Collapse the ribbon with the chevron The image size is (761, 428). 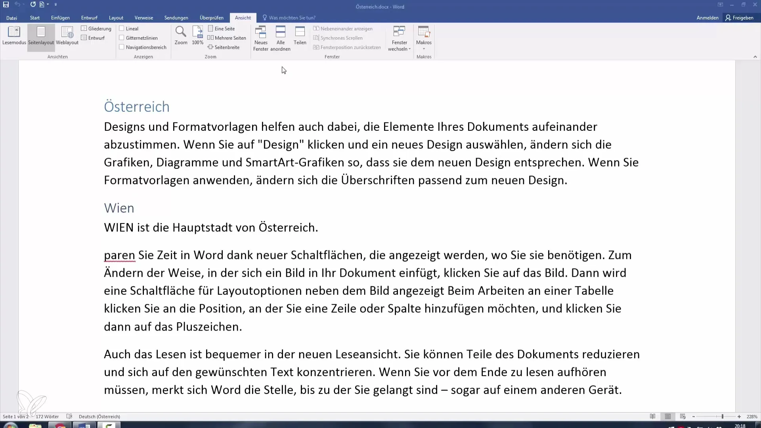755,57
